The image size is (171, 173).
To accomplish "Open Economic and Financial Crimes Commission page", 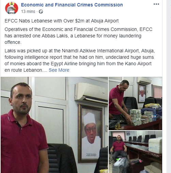I will click(72, 5).
